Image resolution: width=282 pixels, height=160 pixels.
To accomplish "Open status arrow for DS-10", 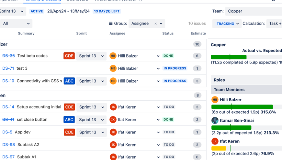I will point(158,81).
